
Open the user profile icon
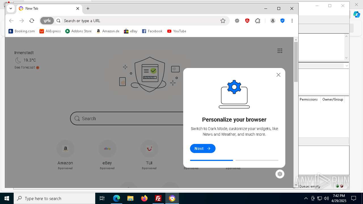pos(273,21)
